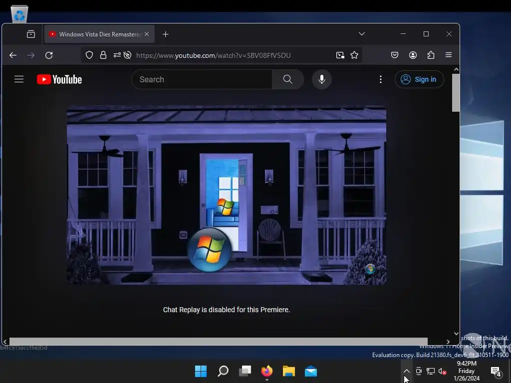This screenshot has height=383, width=511.
Task: Open the Recycle Bin desktop icon
Action: point(19,13)
